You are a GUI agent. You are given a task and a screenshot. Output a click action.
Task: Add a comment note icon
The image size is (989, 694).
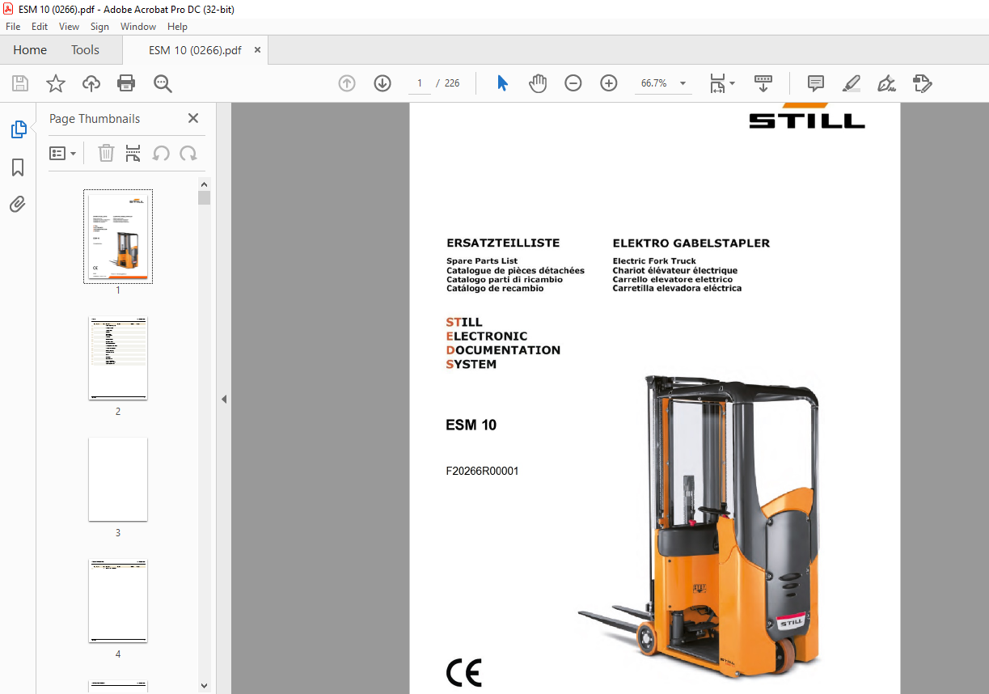click(x=816, y=83)
